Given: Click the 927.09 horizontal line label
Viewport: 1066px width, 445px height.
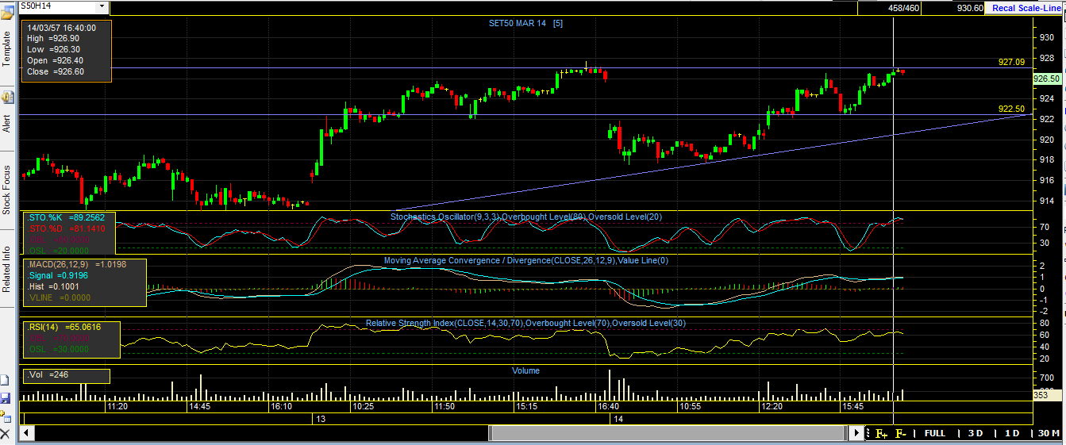Looking at the screenshot, I should click(1011, 62).
